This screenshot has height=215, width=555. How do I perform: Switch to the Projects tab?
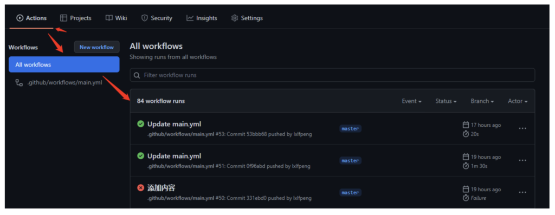click(76, 18)
